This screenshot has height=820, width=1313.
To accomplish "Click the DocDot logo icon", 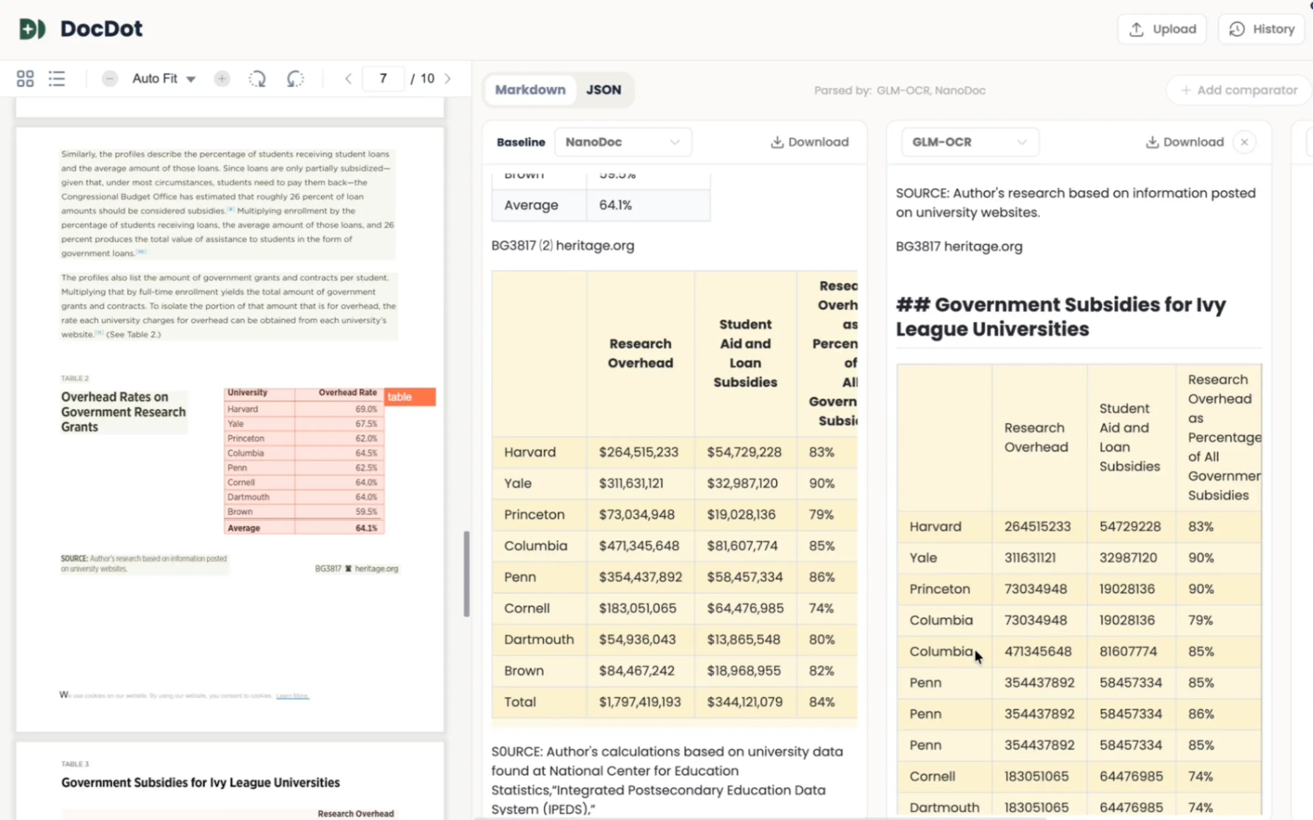I will [32, 29].
